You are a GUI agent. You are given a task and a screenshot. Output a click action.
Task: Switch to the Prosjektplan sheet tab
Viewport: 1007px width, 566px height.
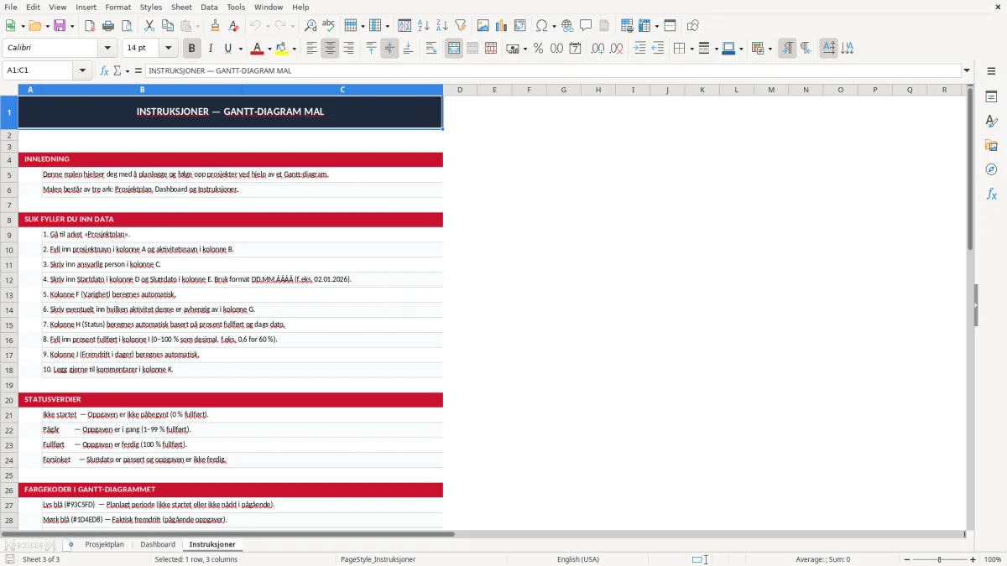[x=104, y=545]
